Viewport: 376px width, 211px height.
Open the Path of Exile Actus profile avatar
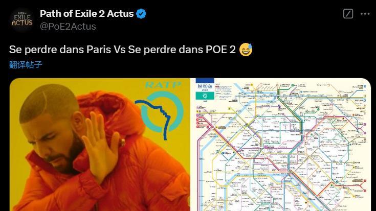tap(22, 19)
